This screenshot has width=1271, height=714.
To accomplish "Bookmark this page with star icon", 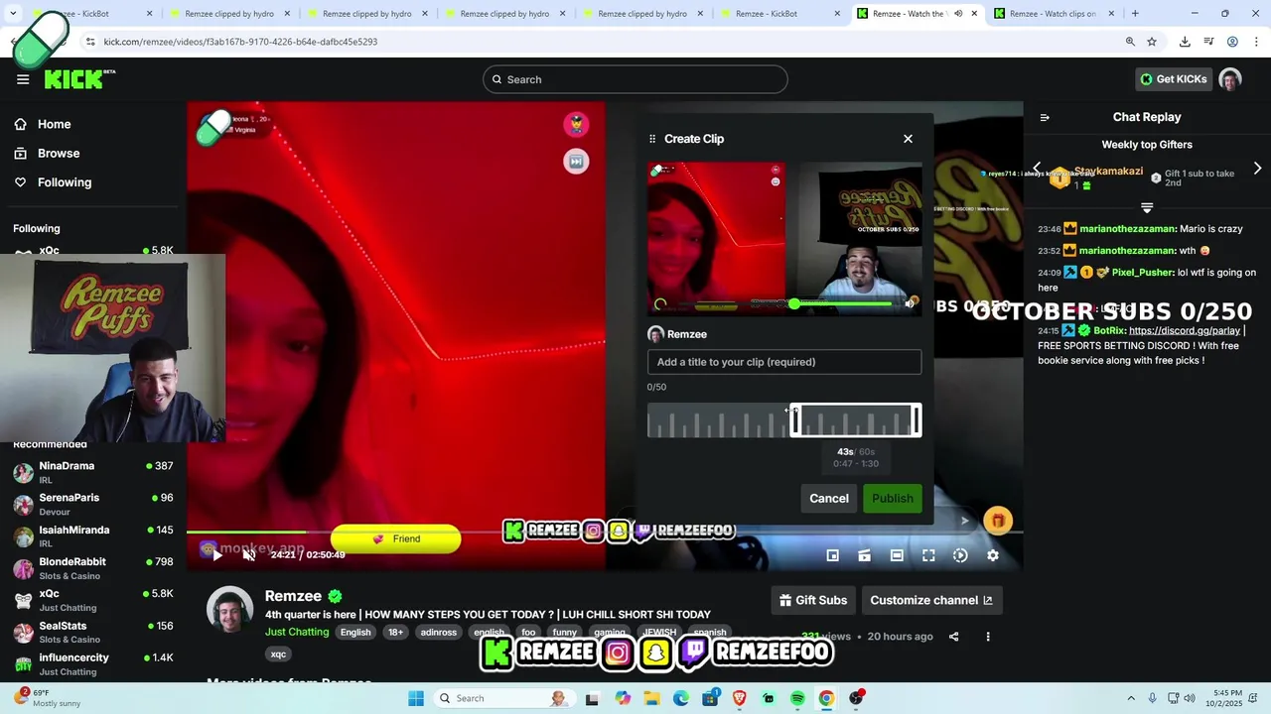I will pyautogui.click(x=1152, y=42).
